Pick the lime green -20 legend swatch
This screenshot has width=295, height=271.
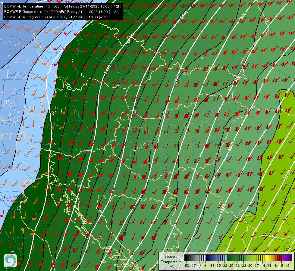click(x=251, y=258)
